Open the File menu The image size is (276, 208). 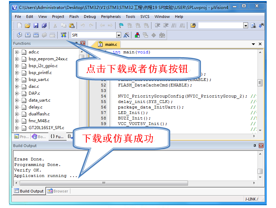[x=18, y=17]
